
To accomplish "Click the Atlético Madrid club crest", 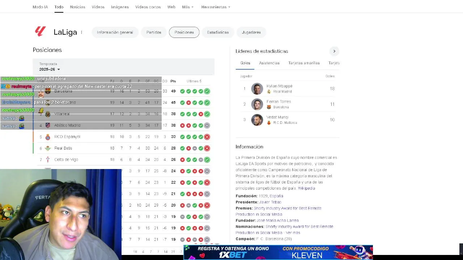I will point(48,125).
